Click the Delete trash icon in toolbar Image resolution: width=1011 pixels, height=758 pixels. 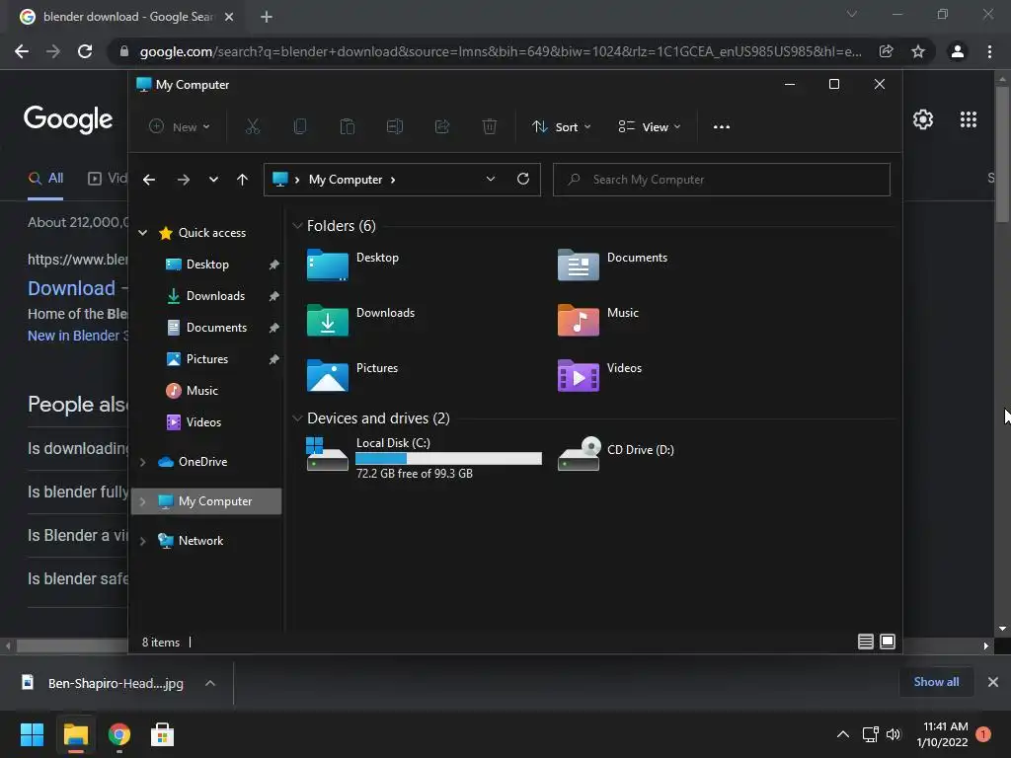tap(490, 126)
